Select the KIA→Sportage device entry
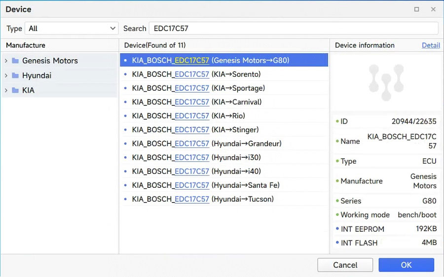 pos(198,88)
